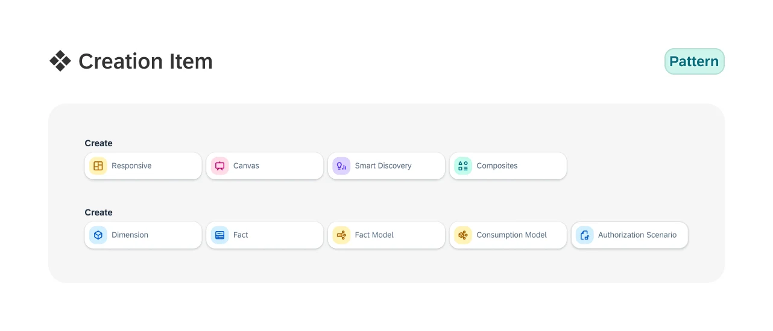The image size is (773, 331).
Task: Click the teal Composites shapes icon
Action: (463, 166)
